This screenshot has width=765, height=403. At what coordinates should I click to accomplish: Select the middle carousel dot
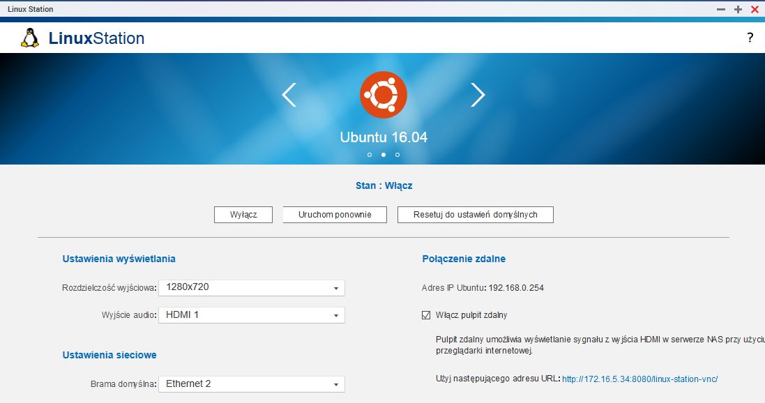[384, 155]
